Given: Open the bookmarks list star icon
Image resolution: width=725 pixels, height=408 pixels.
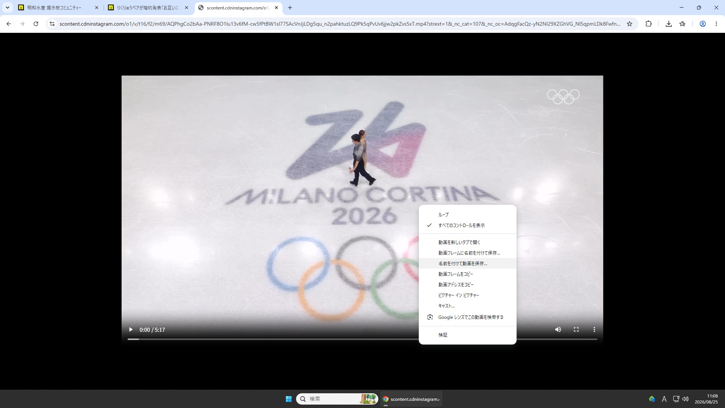Looking at the screenshot, I should tap(682, 24).
